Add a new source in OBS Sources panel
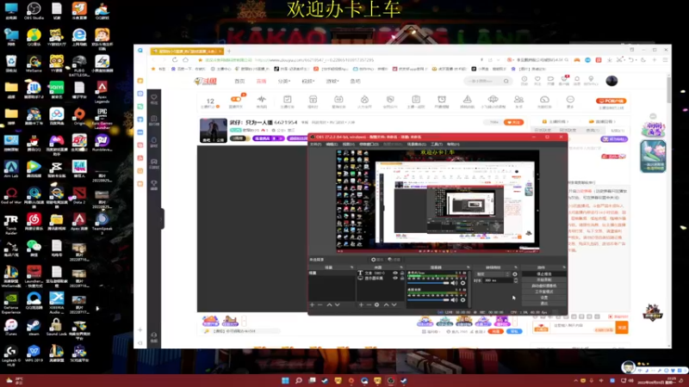The image size is (689, 387). [x=361, y=304]
